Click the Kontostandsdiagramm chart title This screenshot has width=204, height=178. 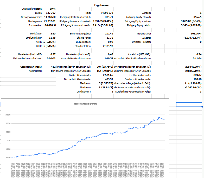pyautogui.click(x=85, y=104)
